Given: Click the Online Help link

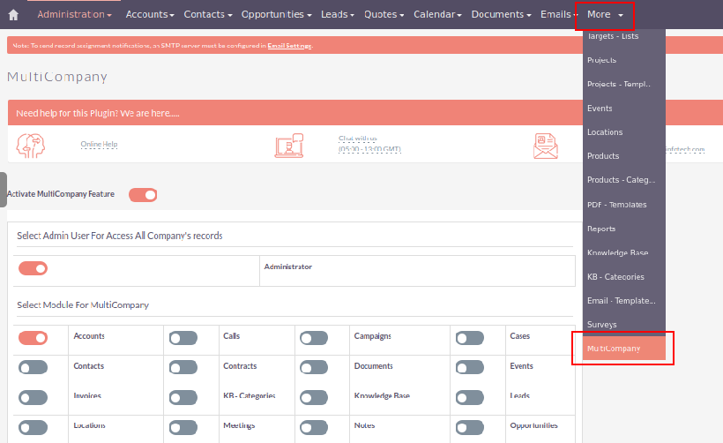Looking at the screenshot, I should pos(99,144).
